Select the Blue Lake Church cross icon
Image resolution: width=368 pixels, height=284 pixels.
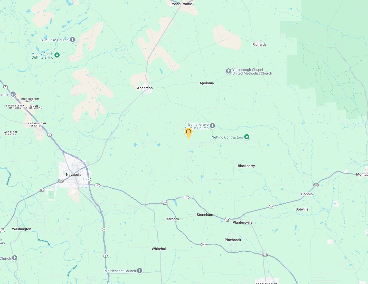[72, 40]
